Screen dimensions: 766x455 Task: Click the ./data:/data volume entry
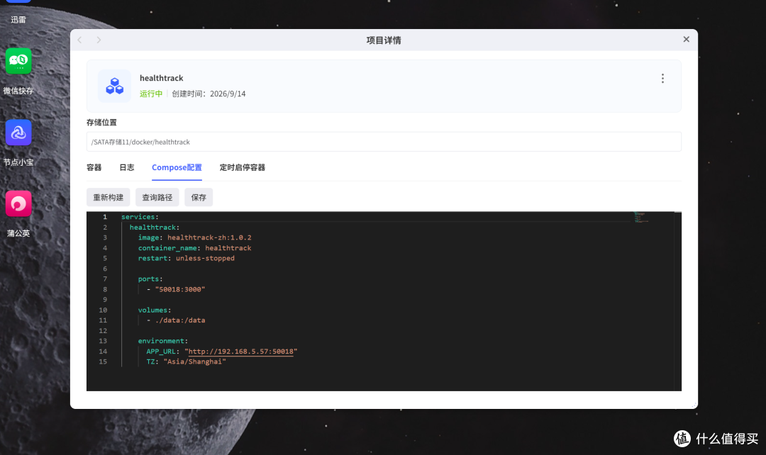tap(180, 320)
